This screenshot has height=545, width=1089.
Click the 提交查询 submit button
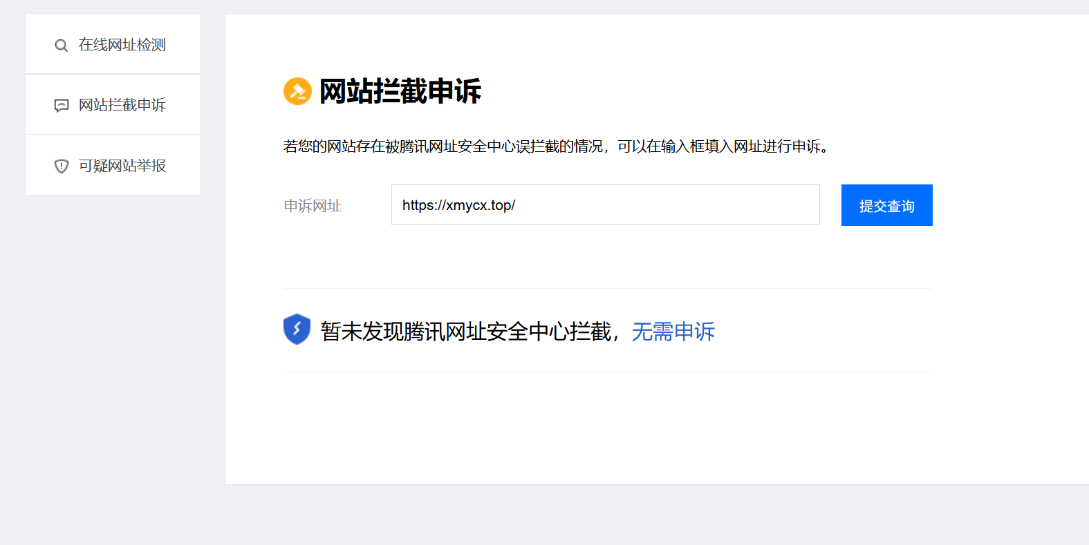click(886, 205)
